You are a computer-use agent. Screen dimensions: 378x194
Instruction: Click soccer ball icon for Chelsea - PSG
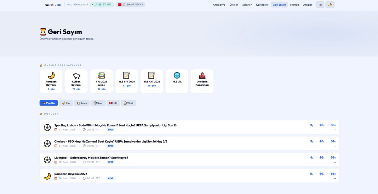coord(47,144)
